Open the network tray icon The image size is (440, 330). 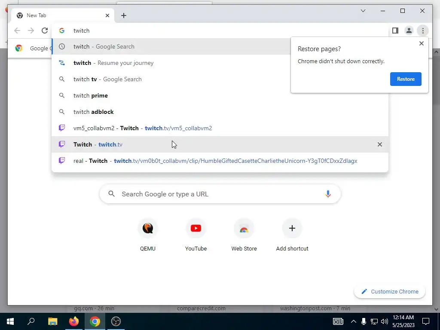[x=374, y=321]
